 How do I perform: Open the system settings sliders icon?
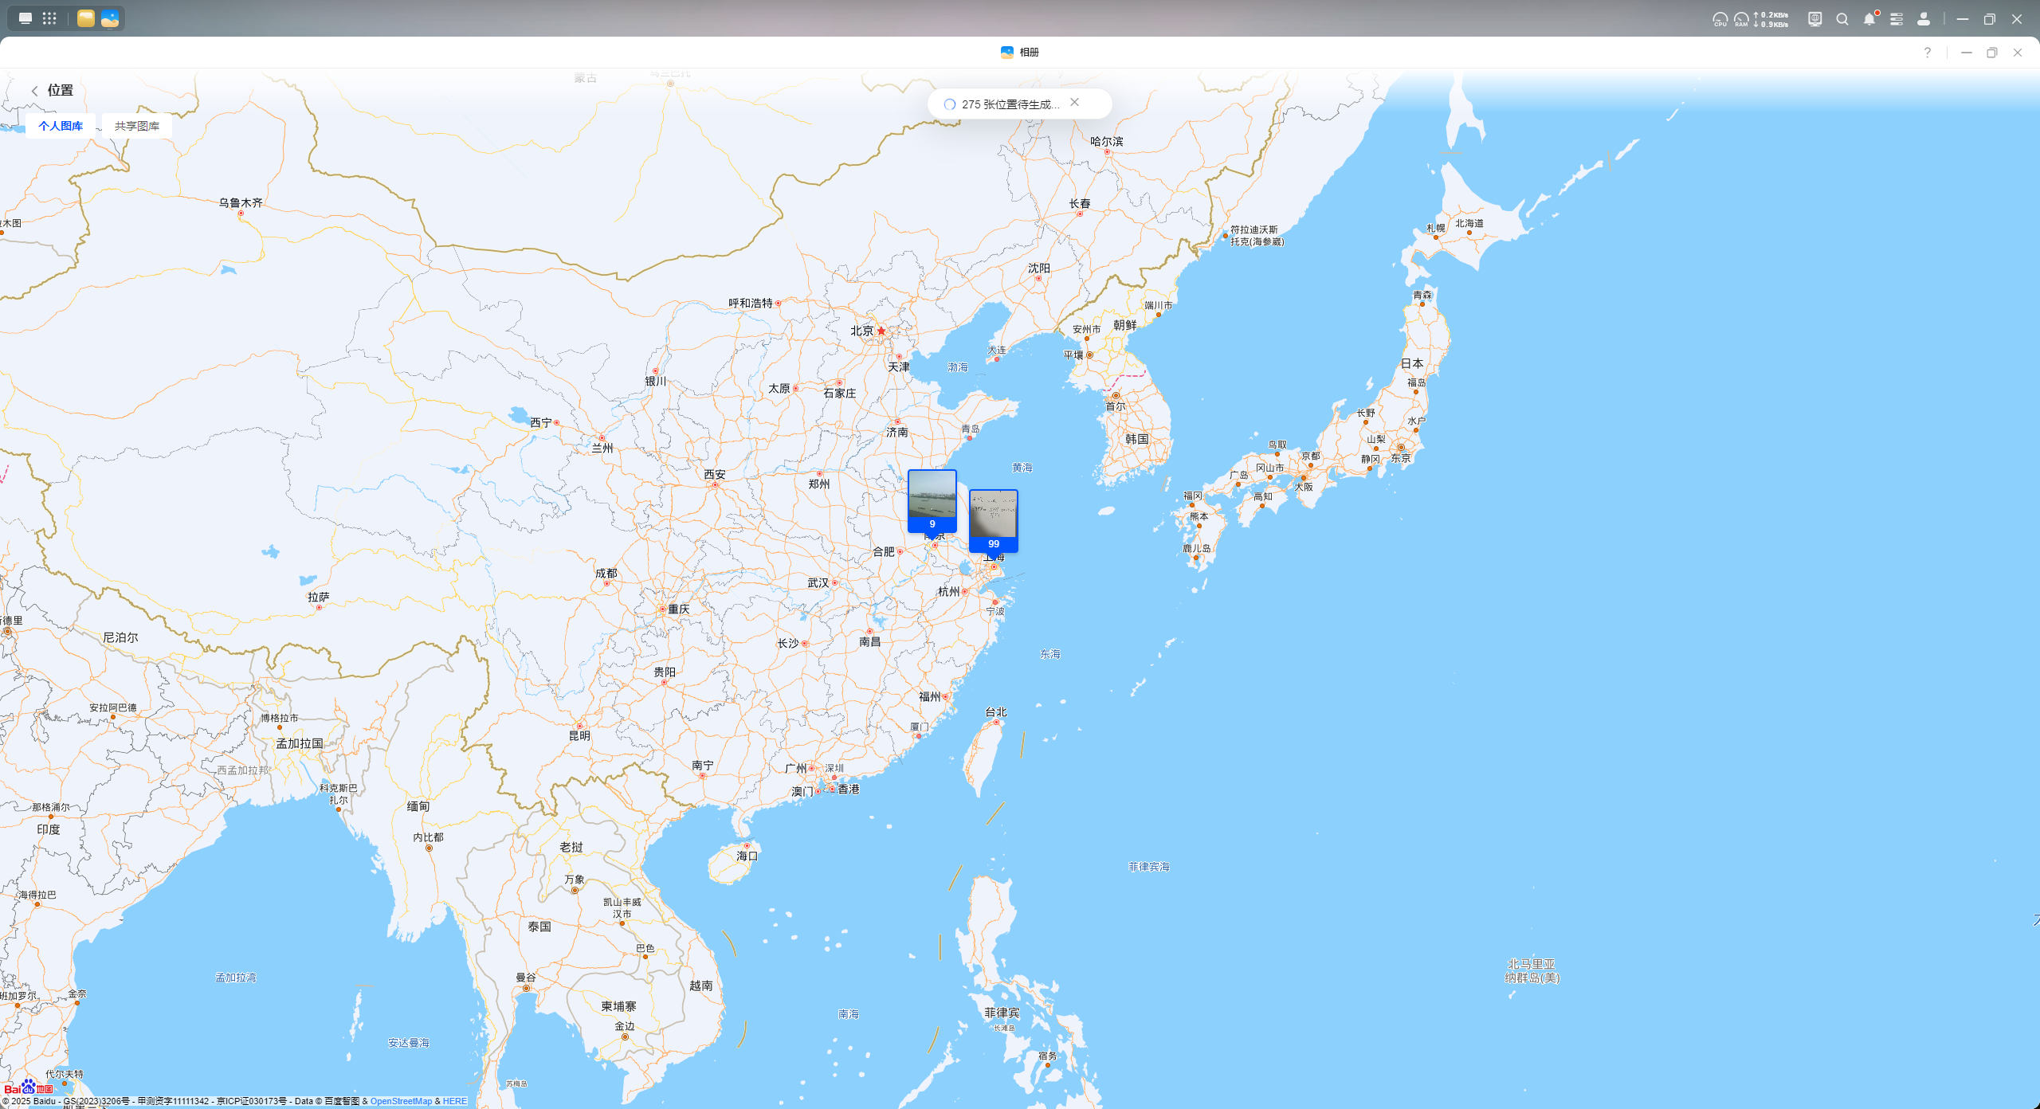click(x=1897, y=19)
